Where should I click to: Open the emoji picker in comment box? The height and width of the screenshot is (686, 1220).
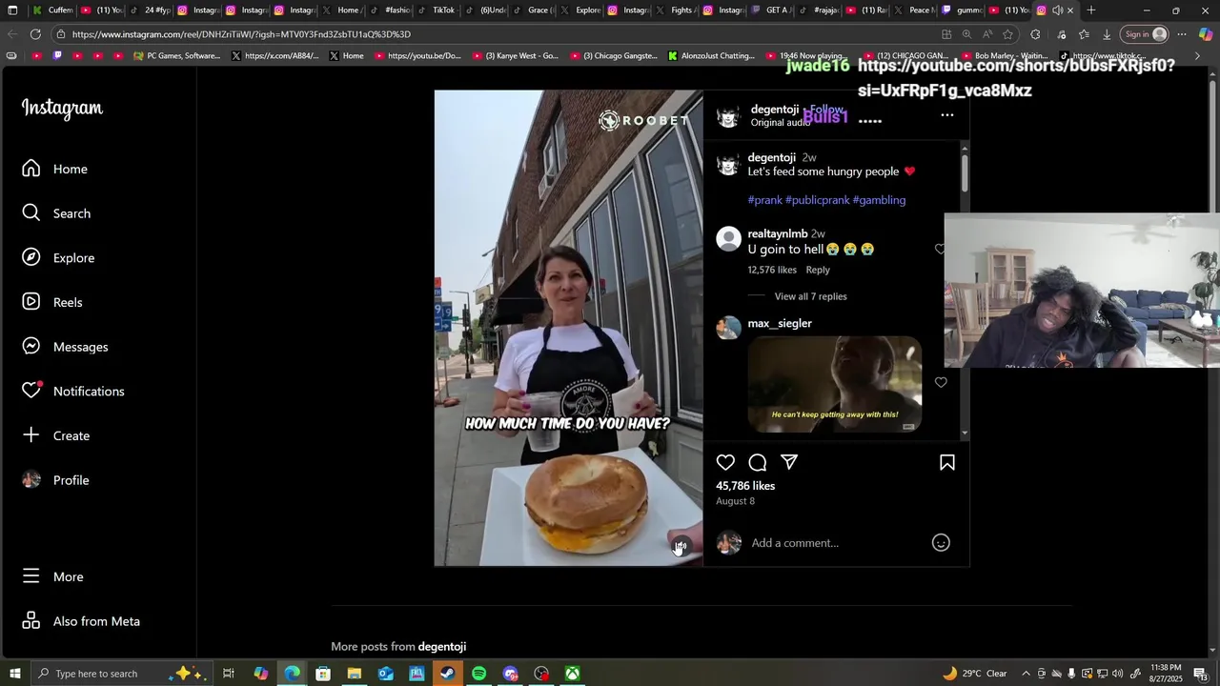(x=941, y=543)
